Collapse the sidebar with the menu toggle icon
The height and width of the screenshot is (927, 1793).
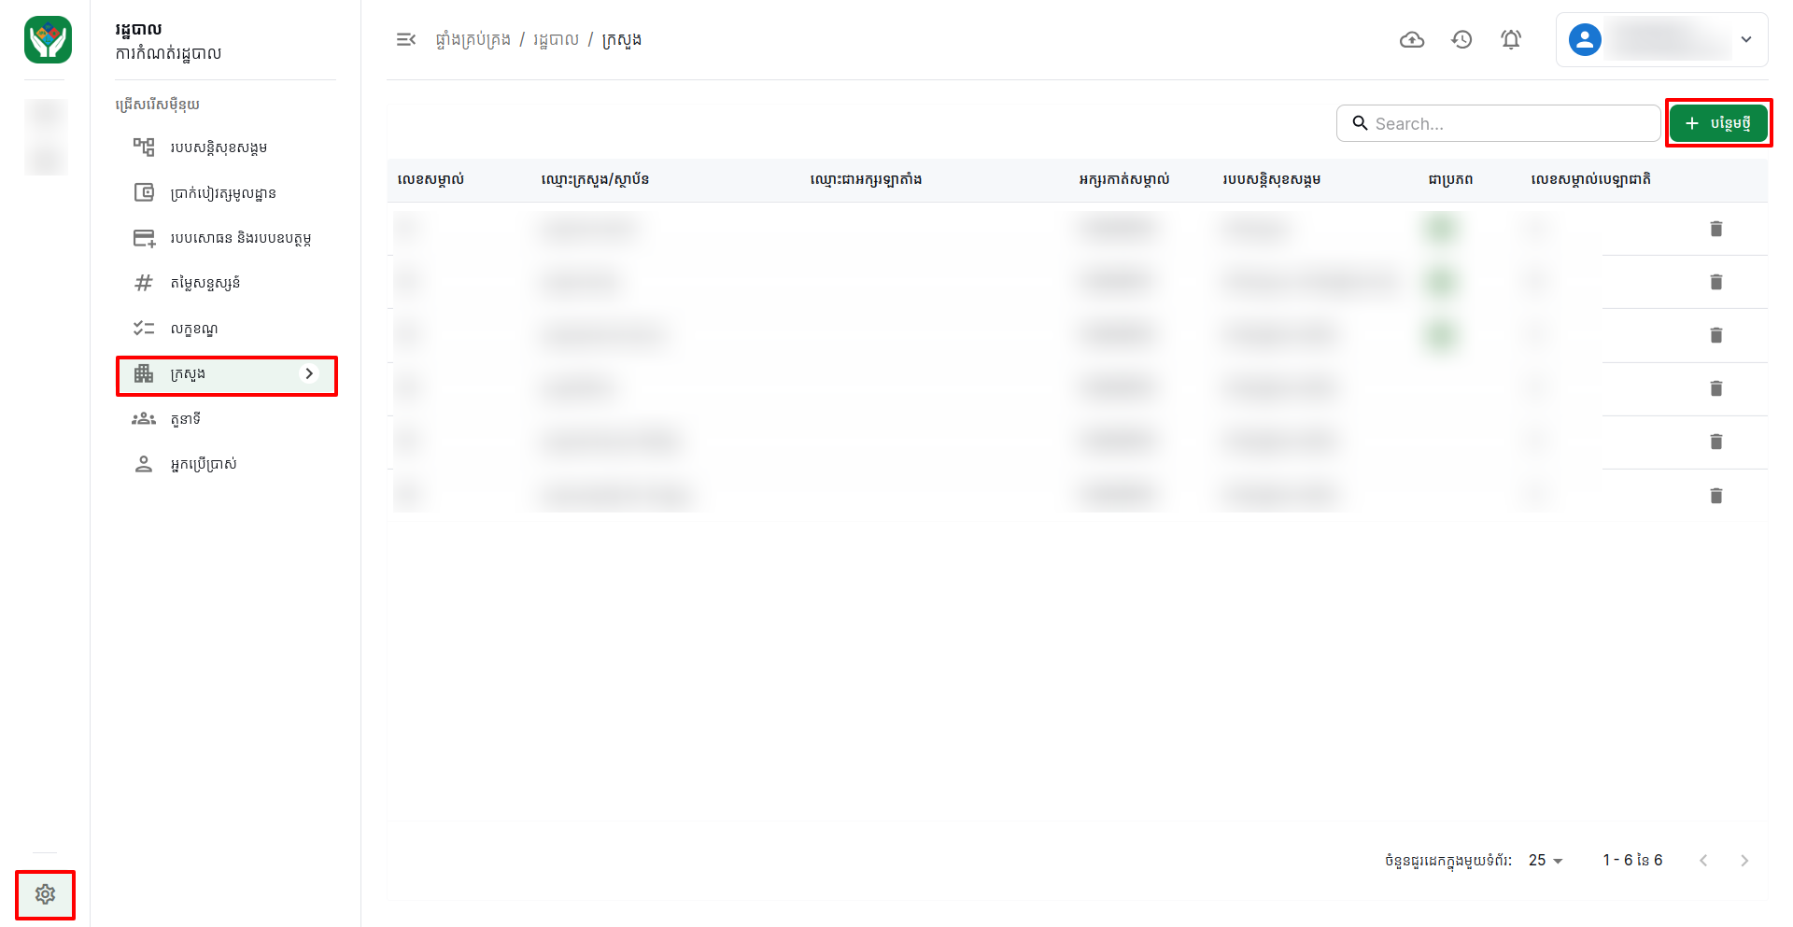pos(405,39)
